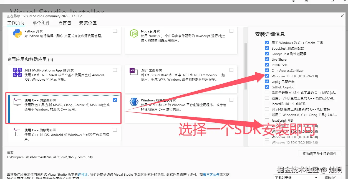
Task: Open the 语言包 tab
Action: pyautogui.click(x=65, y=23)
